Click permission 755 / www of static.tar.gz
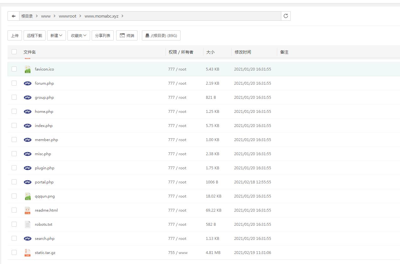 pyautogui.click(x=178, y=253)
